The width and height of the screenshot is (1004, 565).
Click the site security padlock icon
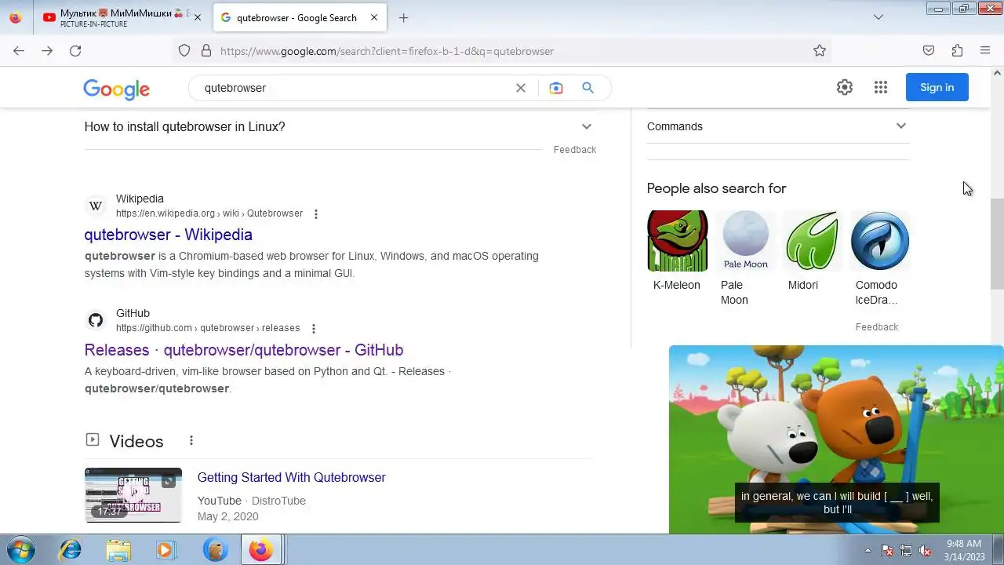click(x=206, y=50)
